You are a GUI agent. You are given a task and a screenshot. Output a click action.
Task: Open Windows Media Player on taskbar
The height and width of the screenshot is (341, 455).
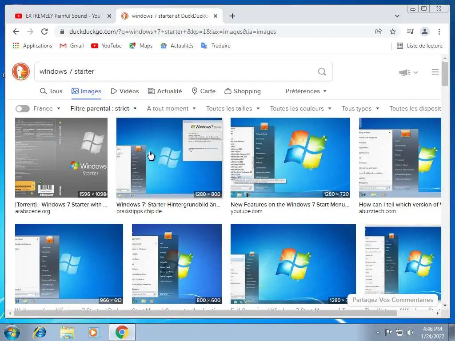tap(94, 332)
